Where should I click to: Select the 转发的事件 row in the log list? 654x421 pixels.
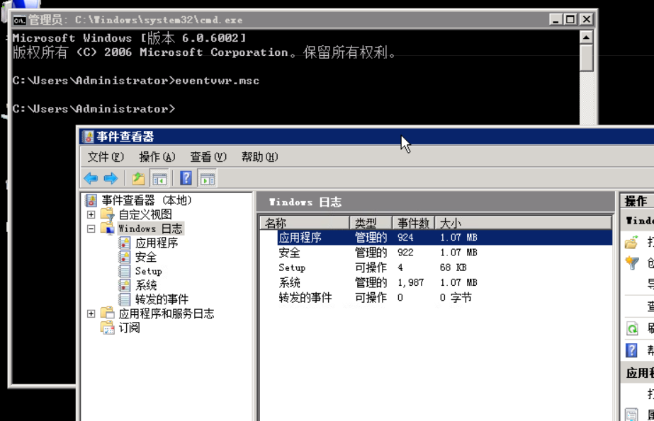click(436, 297)
